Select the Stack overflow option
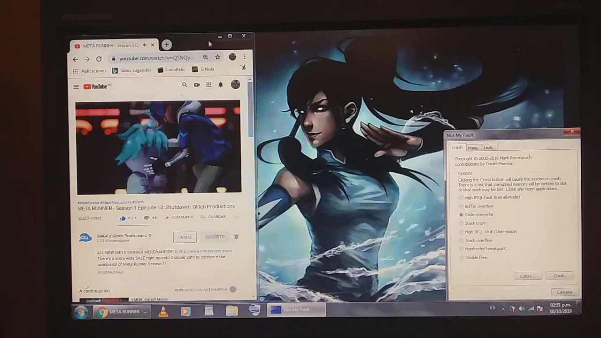 (x=476, y=240)
